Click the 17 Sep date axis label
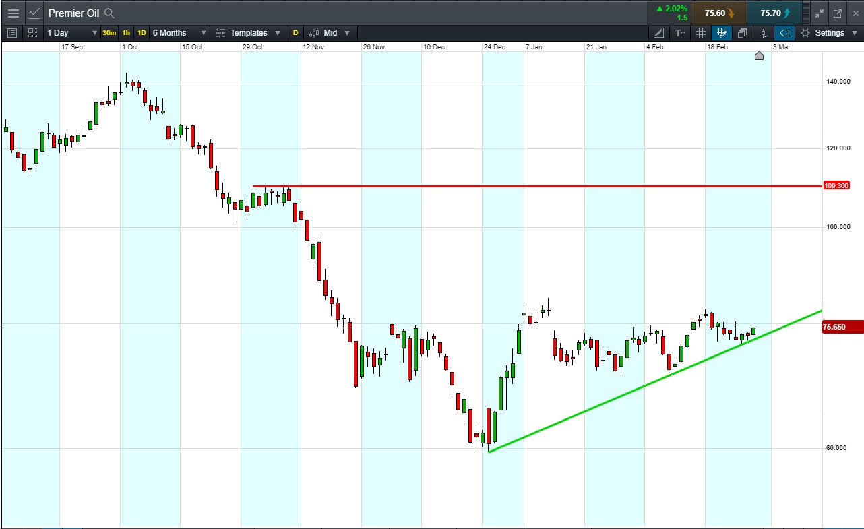The width and height of the screenshot is (864, 529). 72,47
